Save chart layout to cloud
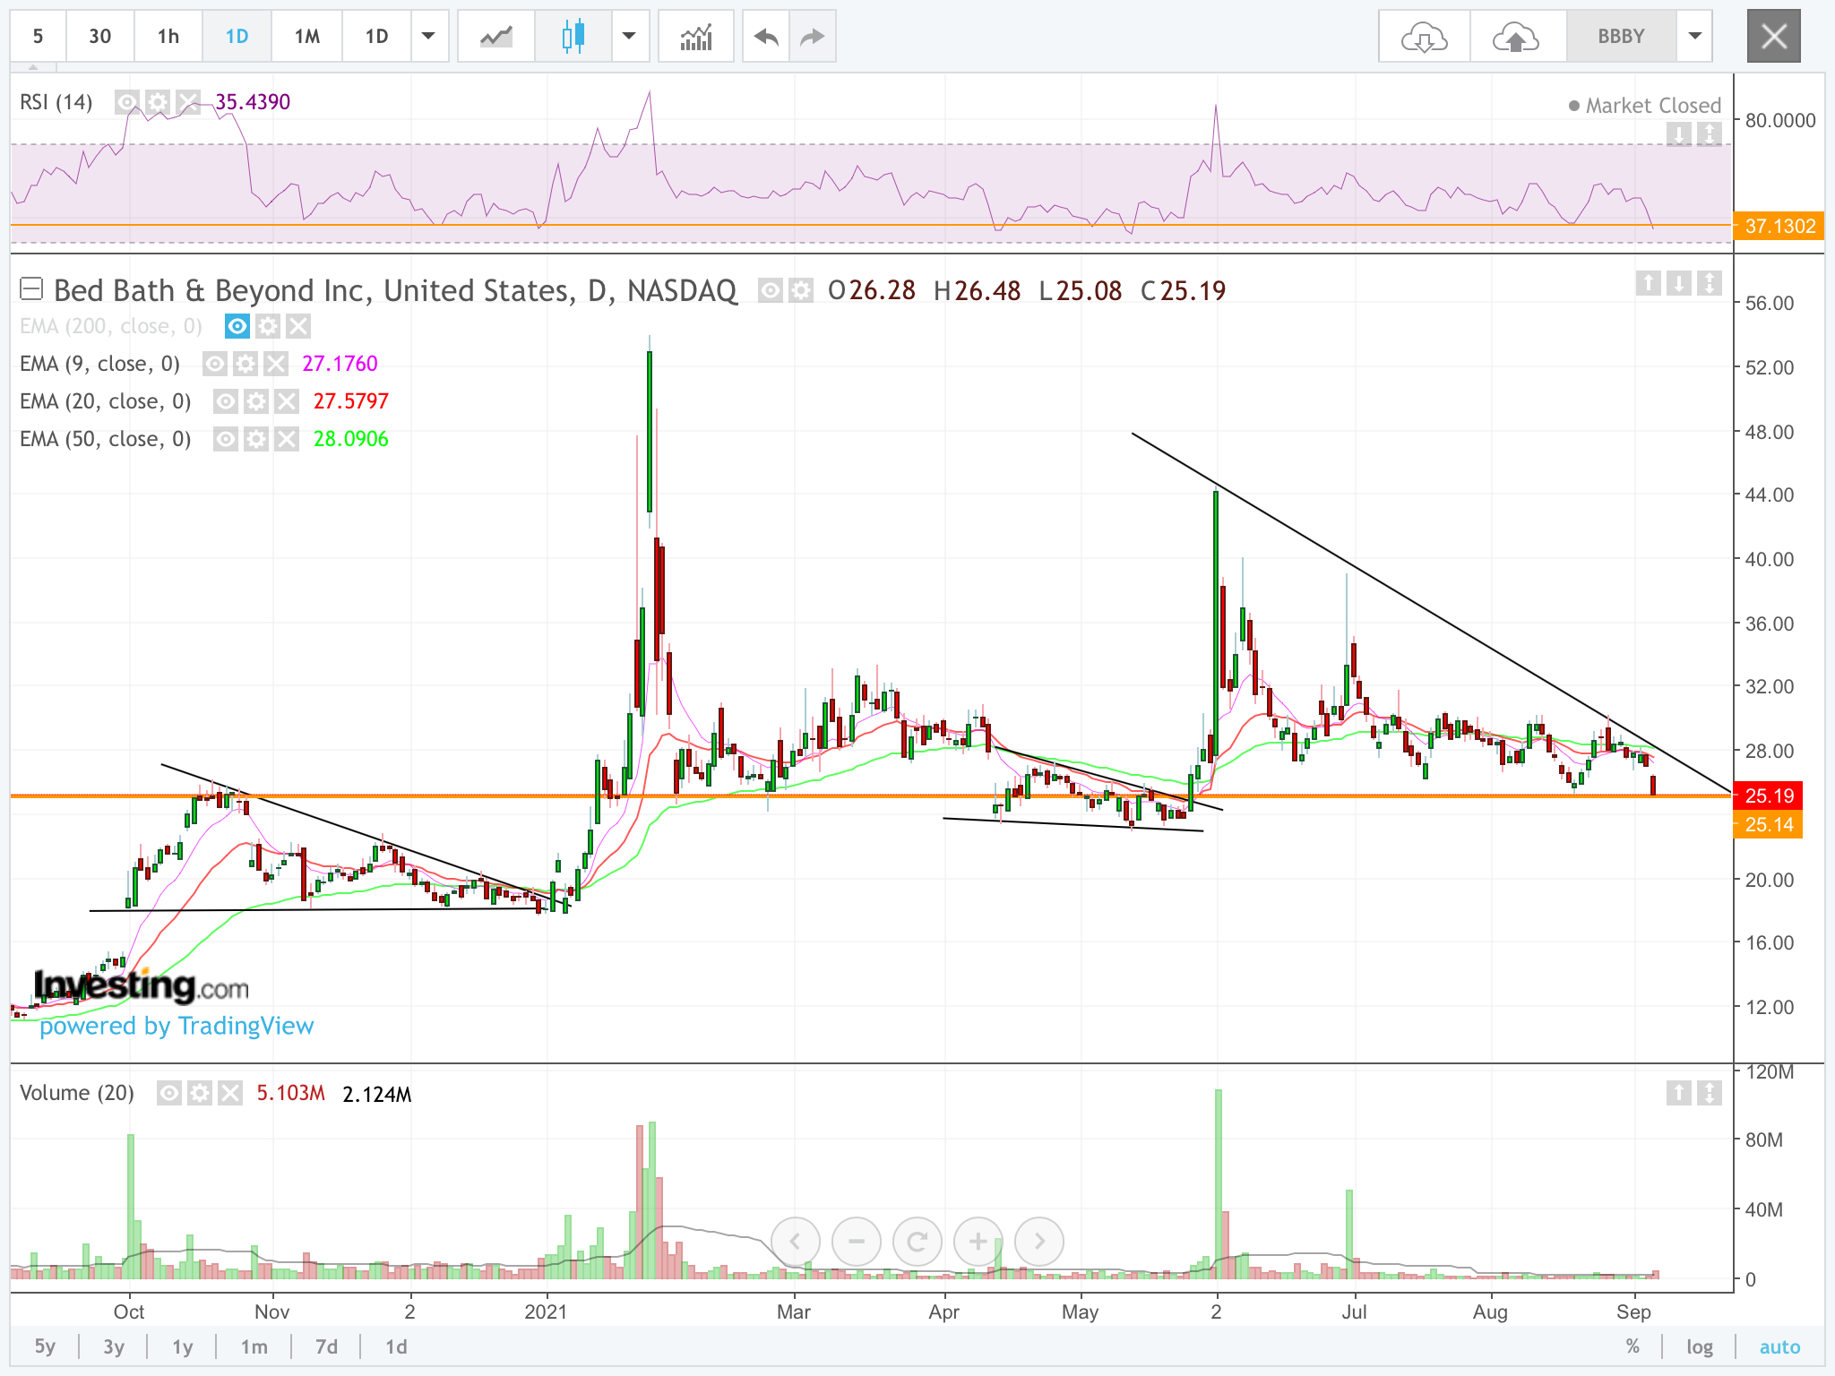 point(1515,37)
